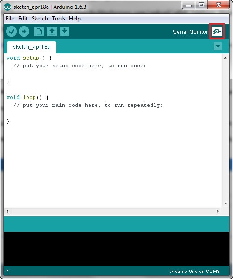Click the horizontal scroll left arrow
The width and height of the screenshot is (233, 279).
pyautogui.click(x=7, y=211)
